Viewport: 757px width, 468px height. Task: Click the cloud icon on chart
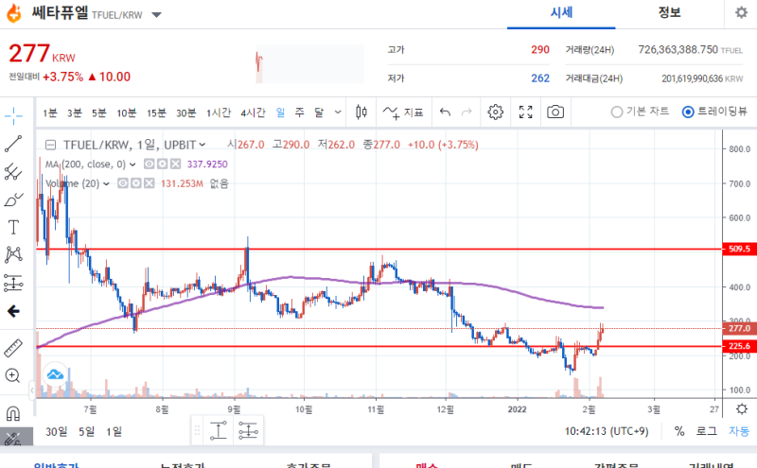(55, 373)
